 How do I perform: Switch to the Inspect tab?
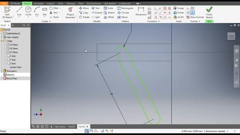[51, 3]
